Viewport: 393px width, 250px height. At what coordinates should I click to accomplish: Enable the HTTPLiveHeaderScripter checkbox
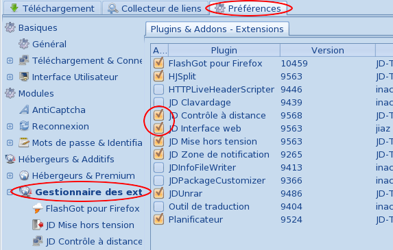pyautogui.click(x=158, y=89)
